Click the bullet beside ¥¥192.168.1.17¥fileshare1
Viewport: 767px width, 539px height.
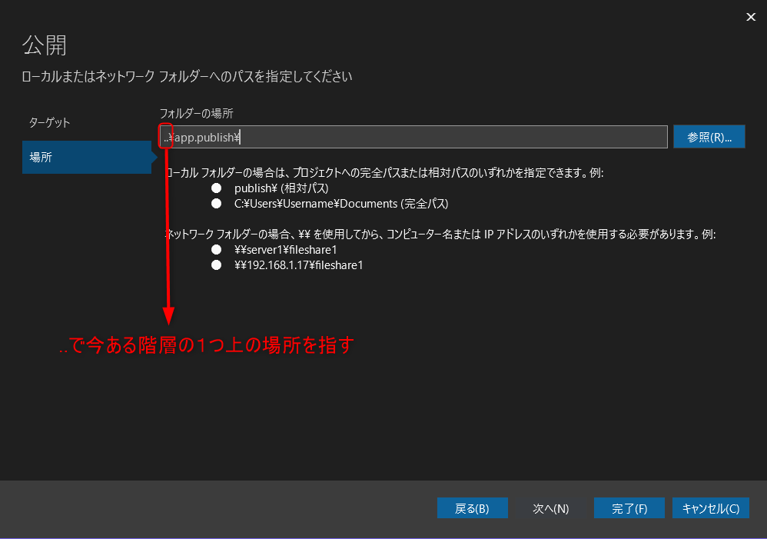click(x=217, y=265)
